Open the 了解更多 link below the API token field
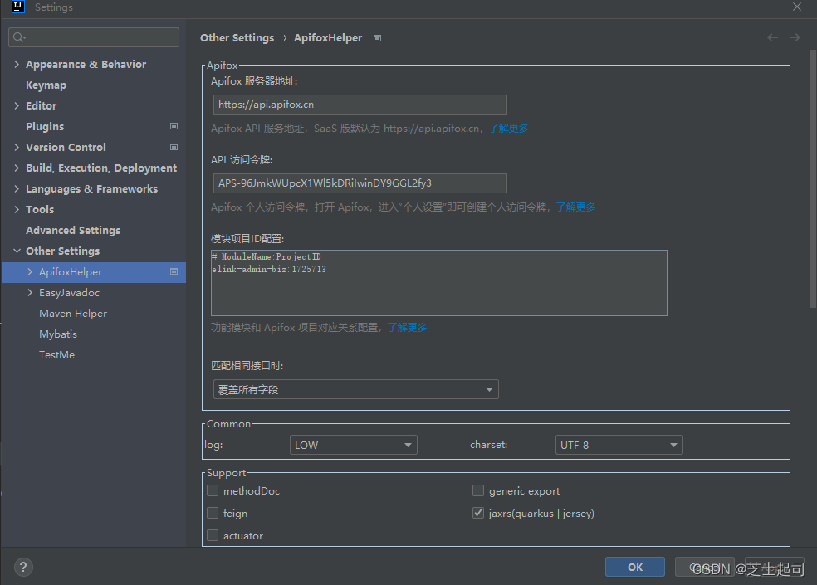This screenshot has width=817, height=585. coord(575,207)
